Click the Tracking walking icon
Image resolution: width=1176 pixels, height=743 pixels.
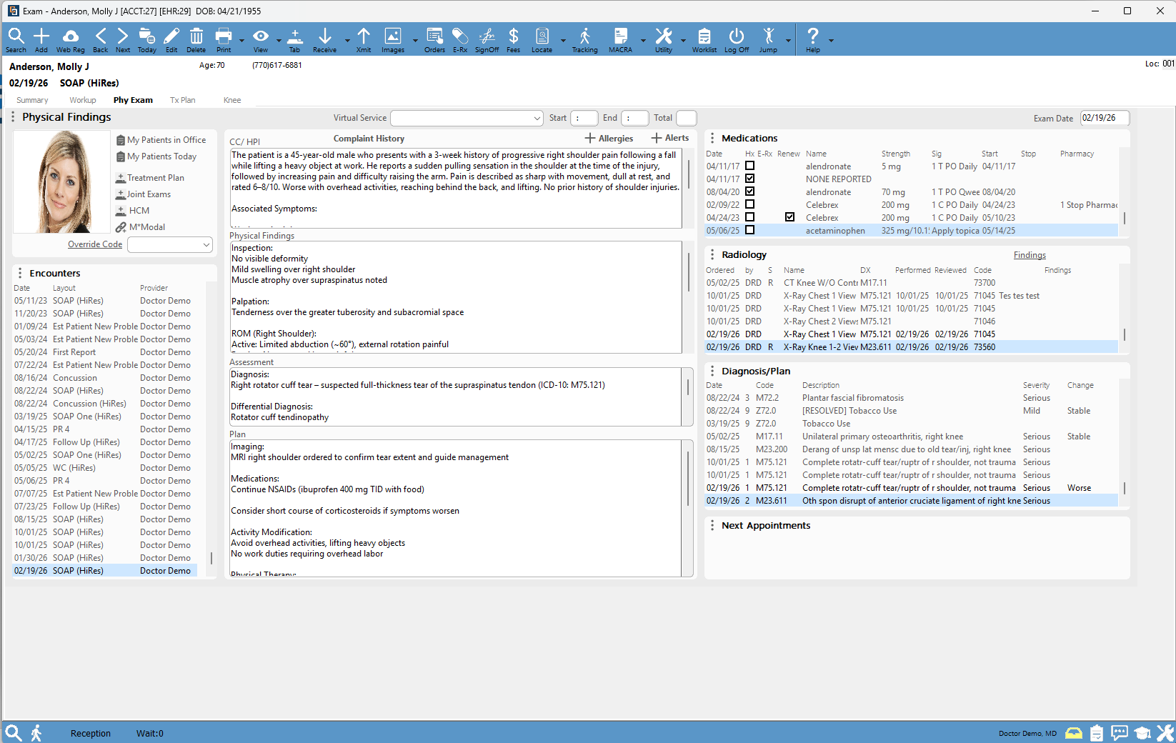(x=585, y=40)
